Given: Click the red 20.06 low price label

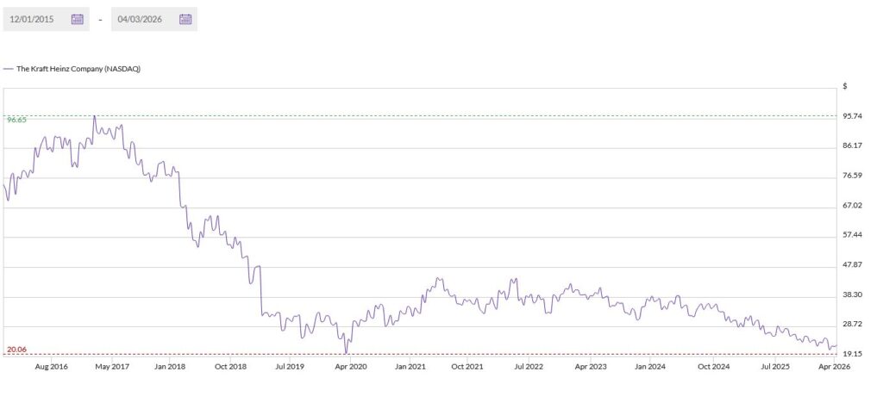Looking at the screenshot, I should 16,350.
